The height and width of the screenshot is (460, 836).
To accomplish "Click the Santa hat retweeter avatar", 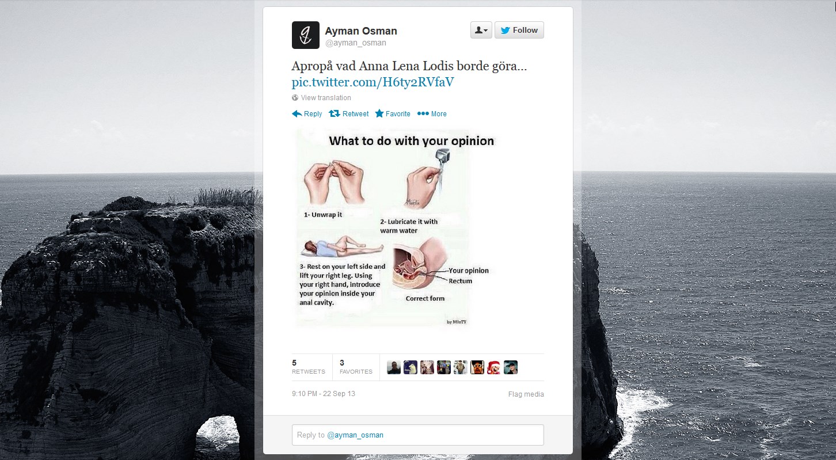I will pos(494,367).
